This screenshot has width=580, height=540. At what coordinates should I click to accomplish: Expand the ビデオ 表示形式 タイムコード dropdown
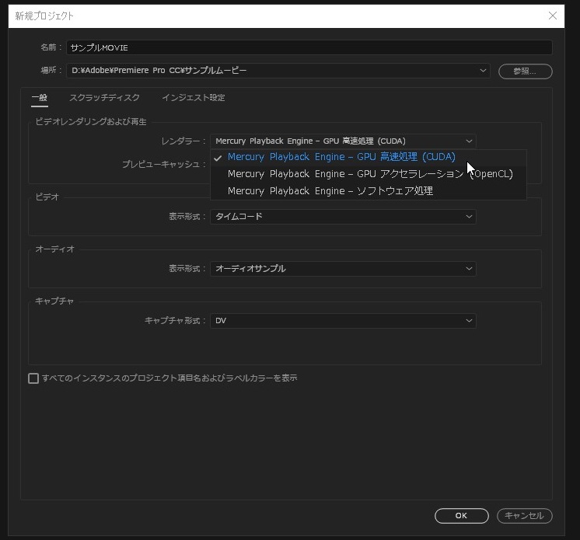[x=342, y=217]
